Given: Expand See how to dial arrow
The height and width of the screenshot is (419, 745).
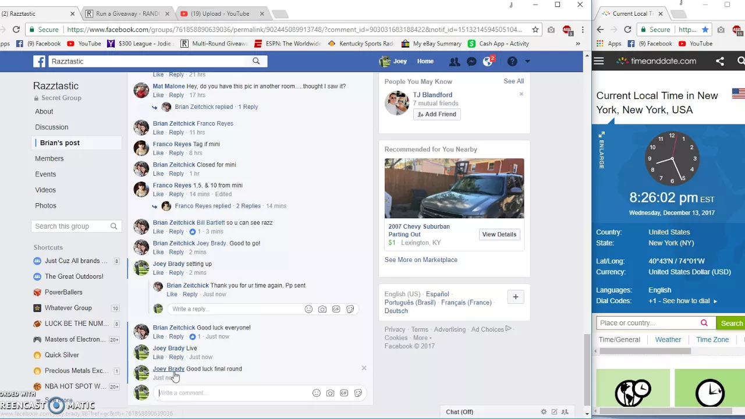Looking at the screenshot, I should pyautogui.click(x=715, y=301).
